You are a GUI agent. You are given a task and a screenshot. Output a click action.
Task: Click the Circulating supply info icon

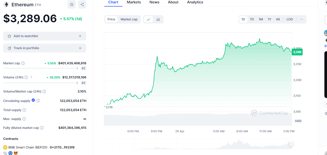point(38,101)
